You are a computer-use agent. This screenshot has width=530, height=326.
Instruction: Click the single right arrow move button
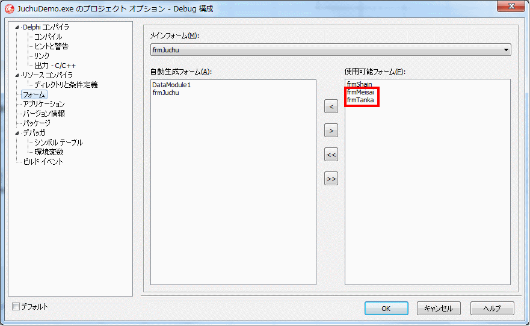[331, 131]
